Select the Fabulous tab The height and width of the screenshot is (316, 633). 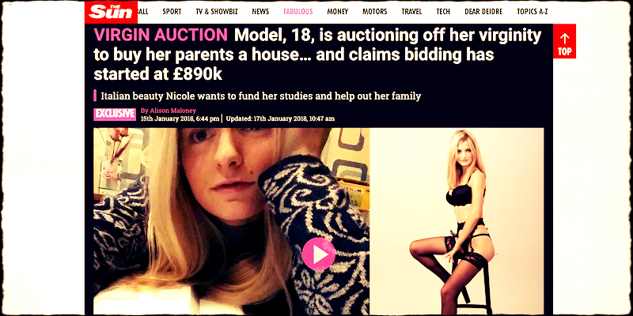pyautogui.click(x=298, y=12)
